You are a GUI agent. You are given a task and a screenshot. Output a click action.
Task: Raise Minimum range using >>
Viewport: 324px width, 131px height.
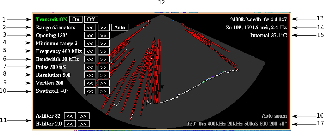(104, 43)
